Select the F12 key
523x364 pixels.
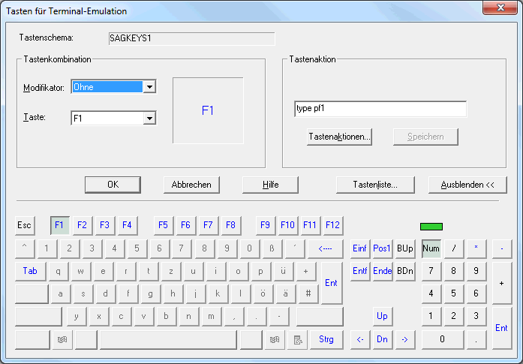pyautogui.click(x=332, y=225)
